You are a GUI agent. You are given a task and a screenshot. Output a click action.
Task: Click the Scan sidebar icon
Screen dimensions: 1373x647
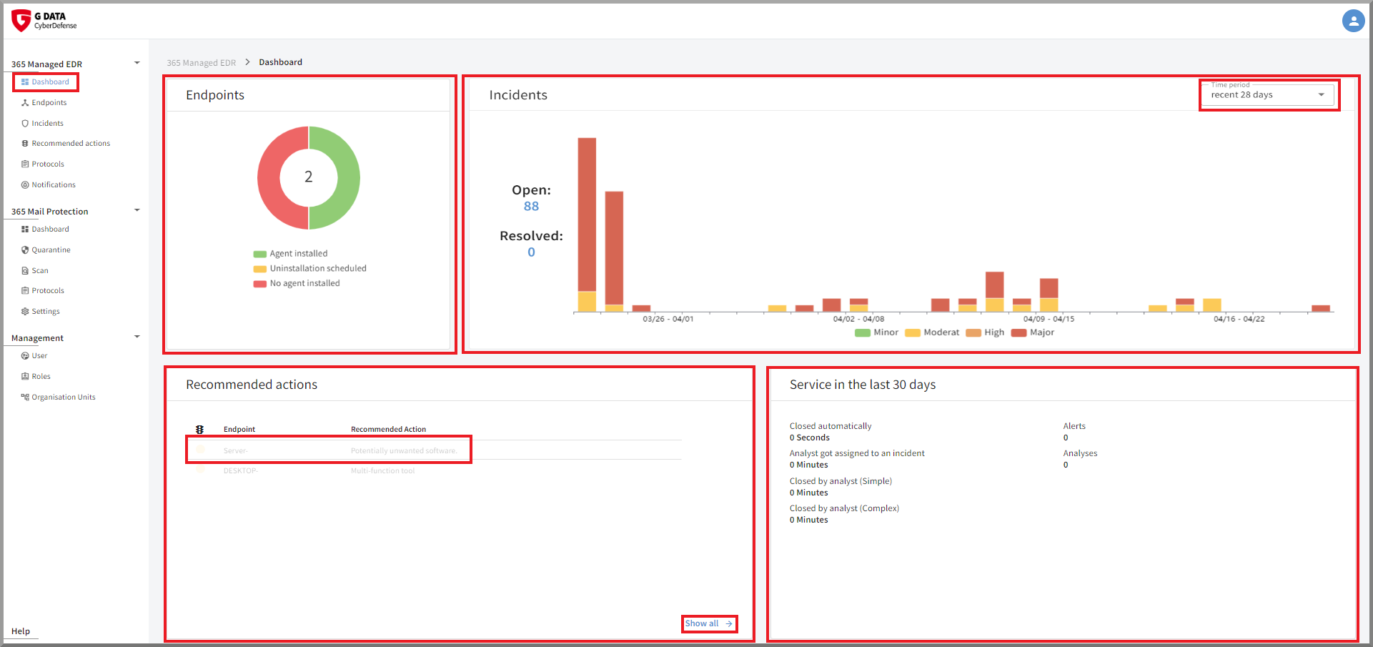[x=25, y=271]
